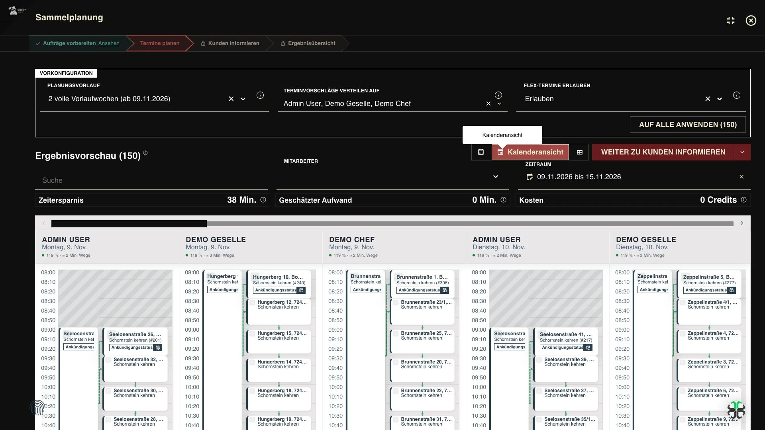Tick the checkbox on Seelosenstraße 30 card
The image size is (765, 430).
(x=108, y=391)
